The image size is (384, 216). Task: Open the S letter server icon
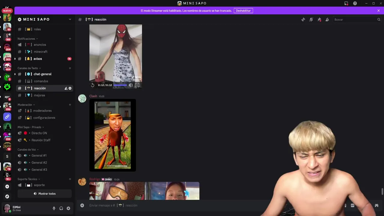point(7,156)
